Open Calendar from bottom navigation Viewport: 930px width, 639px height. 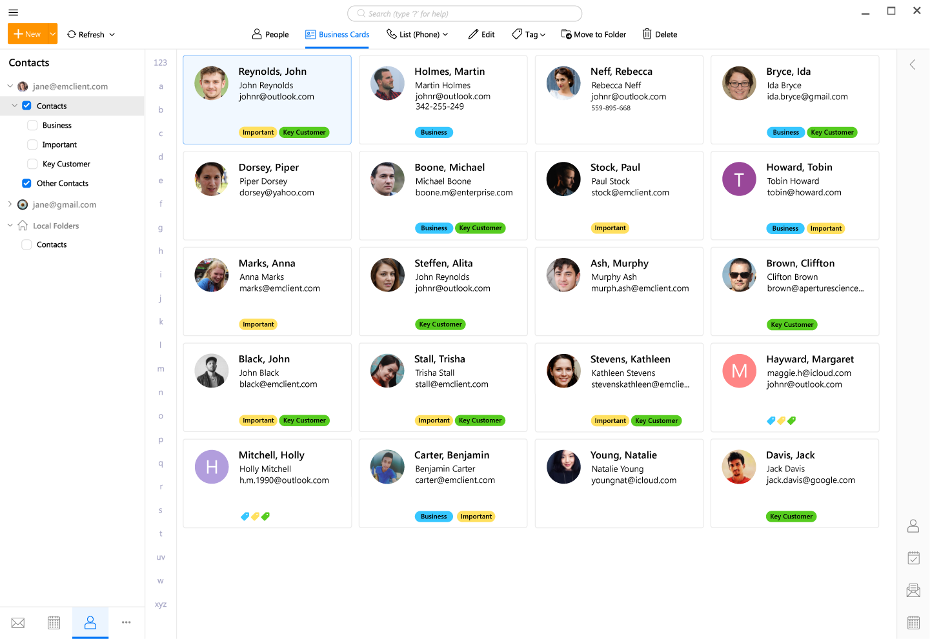coord(54,623)
